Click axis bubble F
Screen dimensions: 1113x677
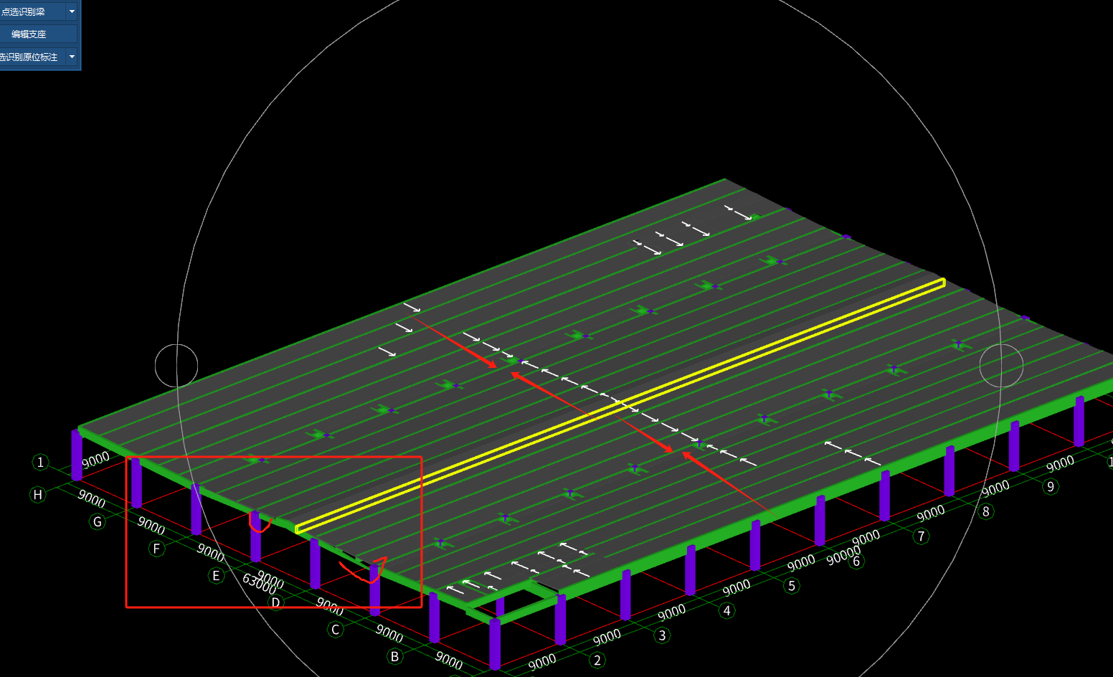(x=156, y=549)
